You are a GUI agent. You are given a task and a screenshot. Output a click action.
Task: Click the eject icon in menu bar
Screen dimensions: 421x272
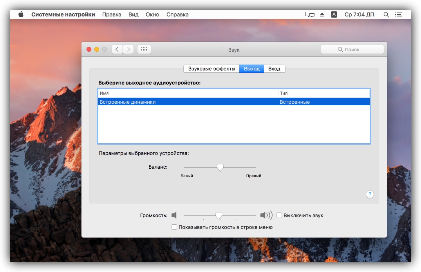pyautogui.click(x=322, y=14)
